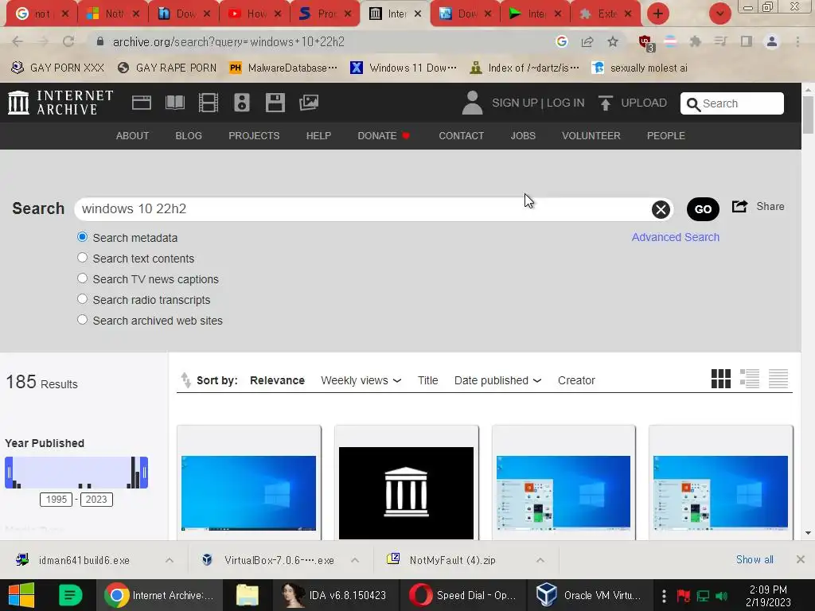Switch to the YouTube browser tab
The image size is (815, 611).
254,14
